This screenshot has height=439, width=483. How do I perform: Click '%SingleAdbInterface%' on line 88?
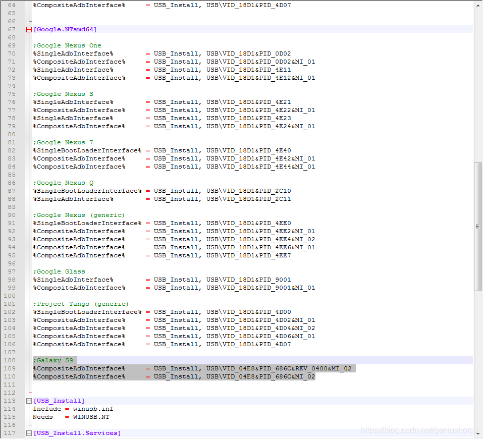point(73,199)
